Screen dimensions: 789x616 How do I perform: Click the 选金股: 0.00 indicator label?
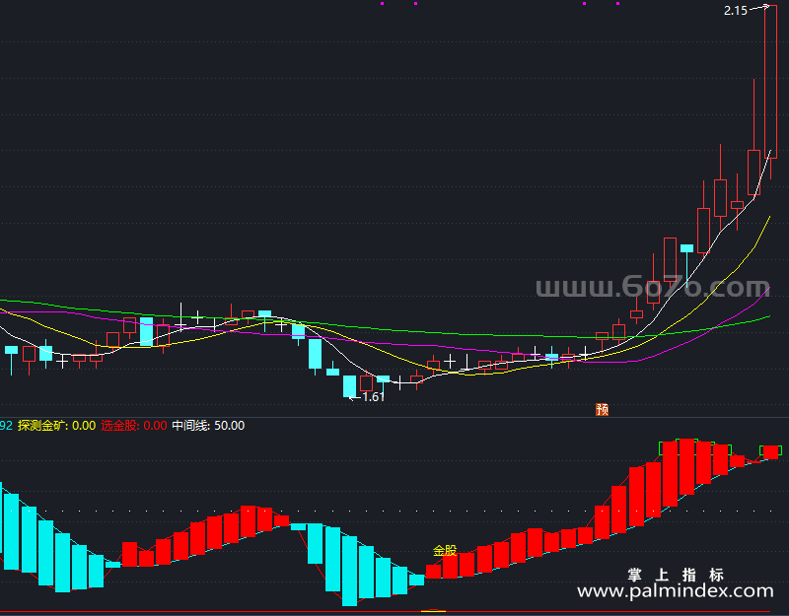coord(134,426)
